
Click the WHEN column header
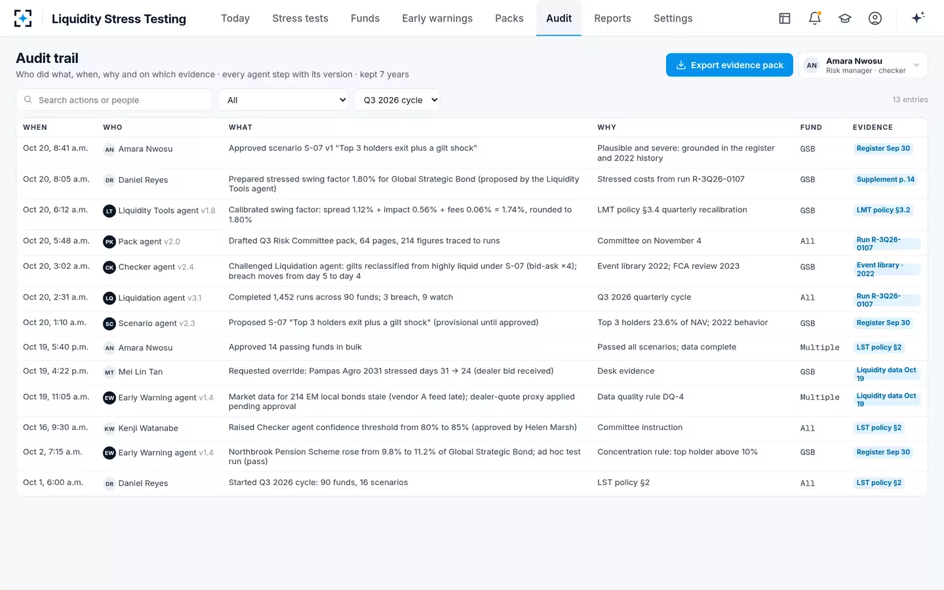35,127
